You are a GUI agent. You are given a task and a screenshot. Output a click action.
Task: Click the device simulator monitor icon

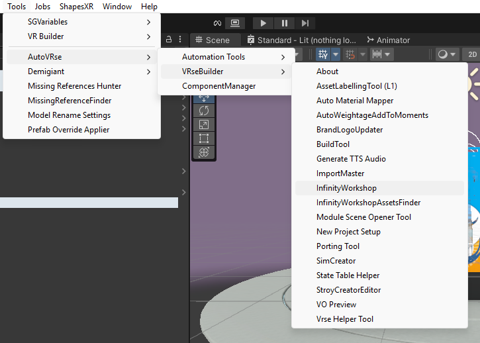click(235, 23)
